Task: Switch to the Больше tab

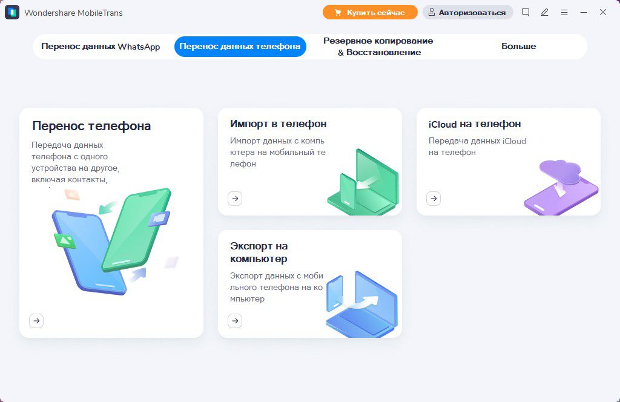Action: click(518, 46)
